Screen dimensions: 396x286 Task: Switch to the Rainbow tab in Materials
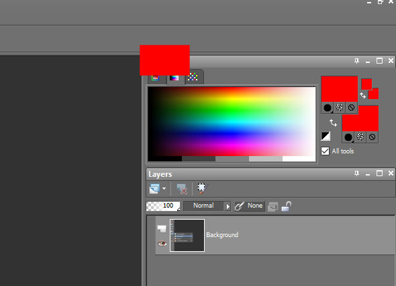pos(175,78)
